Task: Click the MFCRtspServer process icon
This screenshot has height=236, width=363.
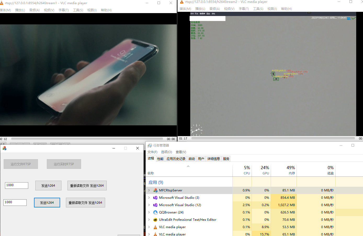Action: pyautogui.click(x=155, y=190)
